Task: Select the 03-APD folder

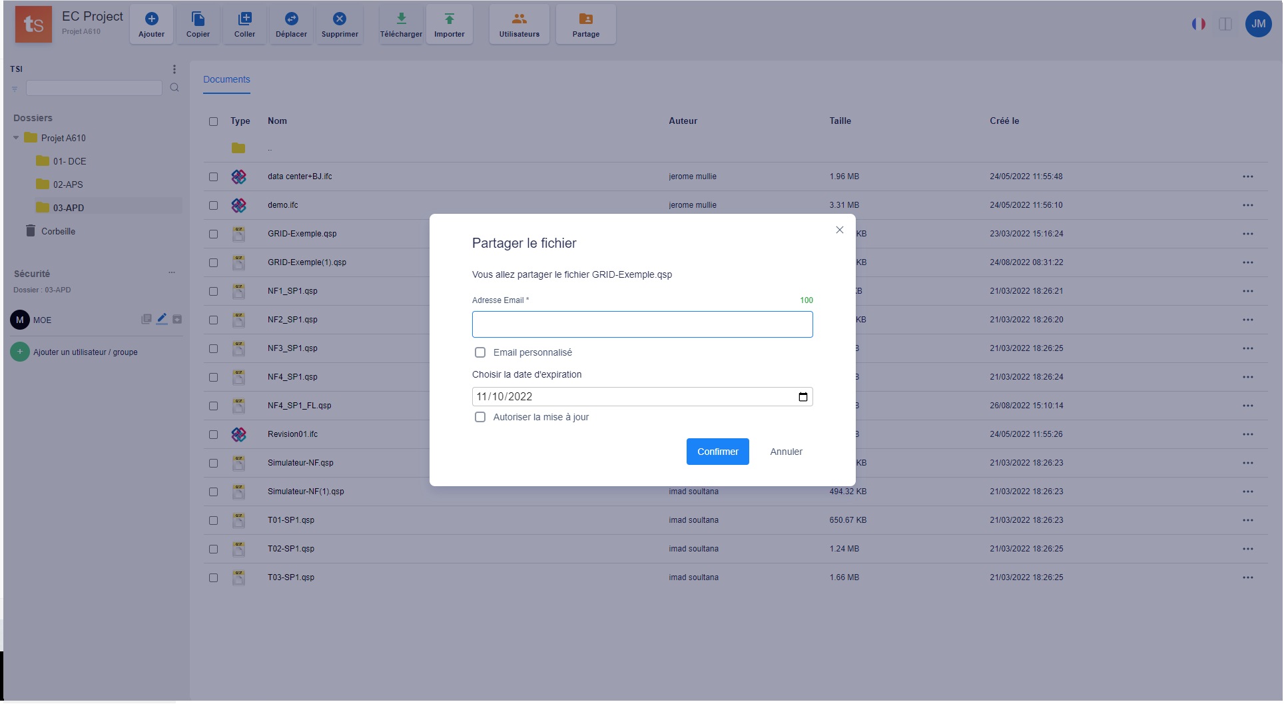Action: coord(69,208)
